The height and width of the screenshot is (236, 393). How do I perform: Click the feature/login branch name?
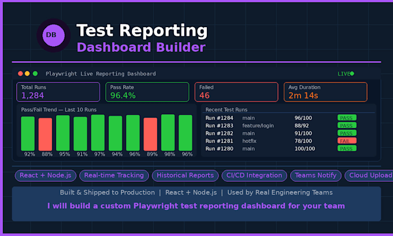(258, 126)
